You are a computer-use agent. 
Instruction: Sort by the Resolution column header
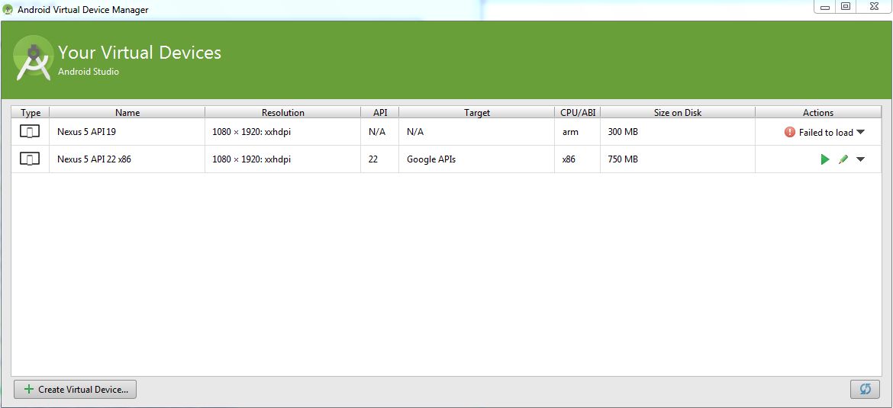(283, 113)
